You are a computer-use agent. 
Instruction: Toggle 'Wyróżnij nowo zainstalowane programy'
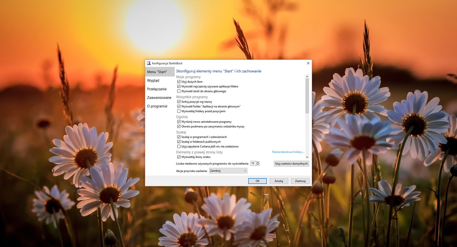click(179, 122)
